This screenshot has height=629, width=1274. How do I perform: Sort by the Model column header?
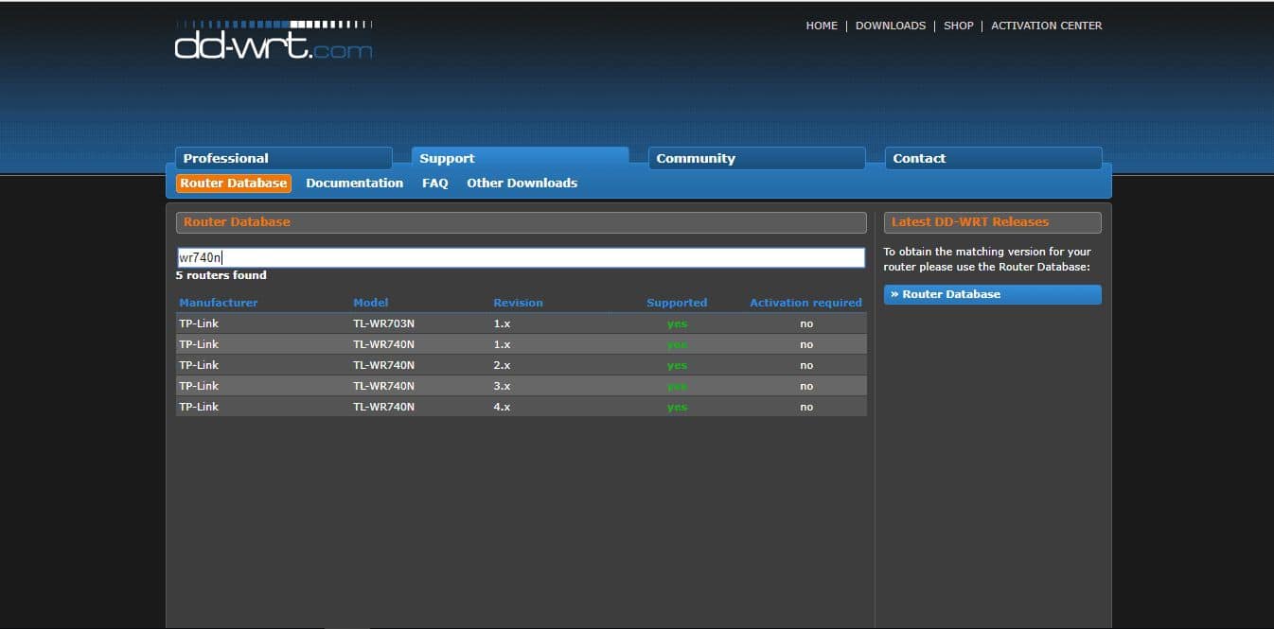371,303
